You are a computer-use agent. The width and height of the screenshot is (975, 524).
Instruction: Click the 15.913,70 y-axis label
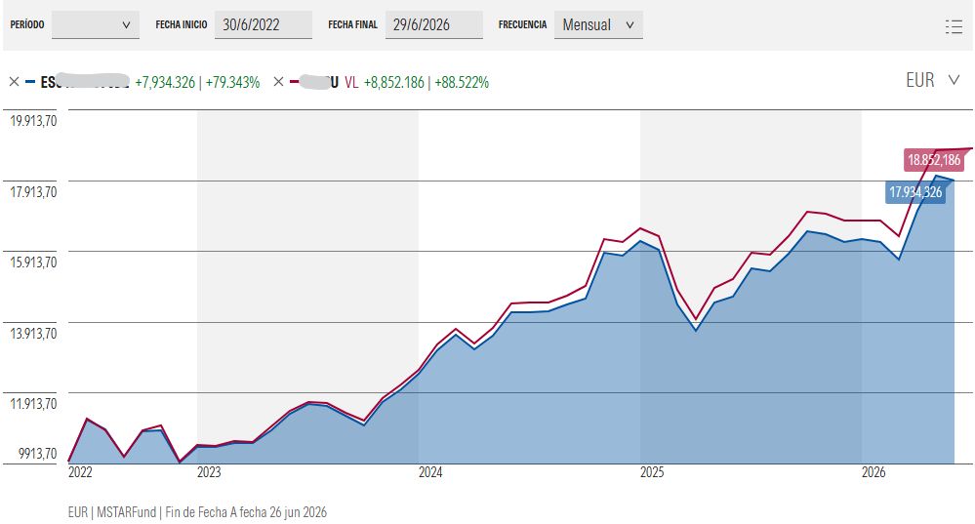pyautogui.click(x=33, y=262)
